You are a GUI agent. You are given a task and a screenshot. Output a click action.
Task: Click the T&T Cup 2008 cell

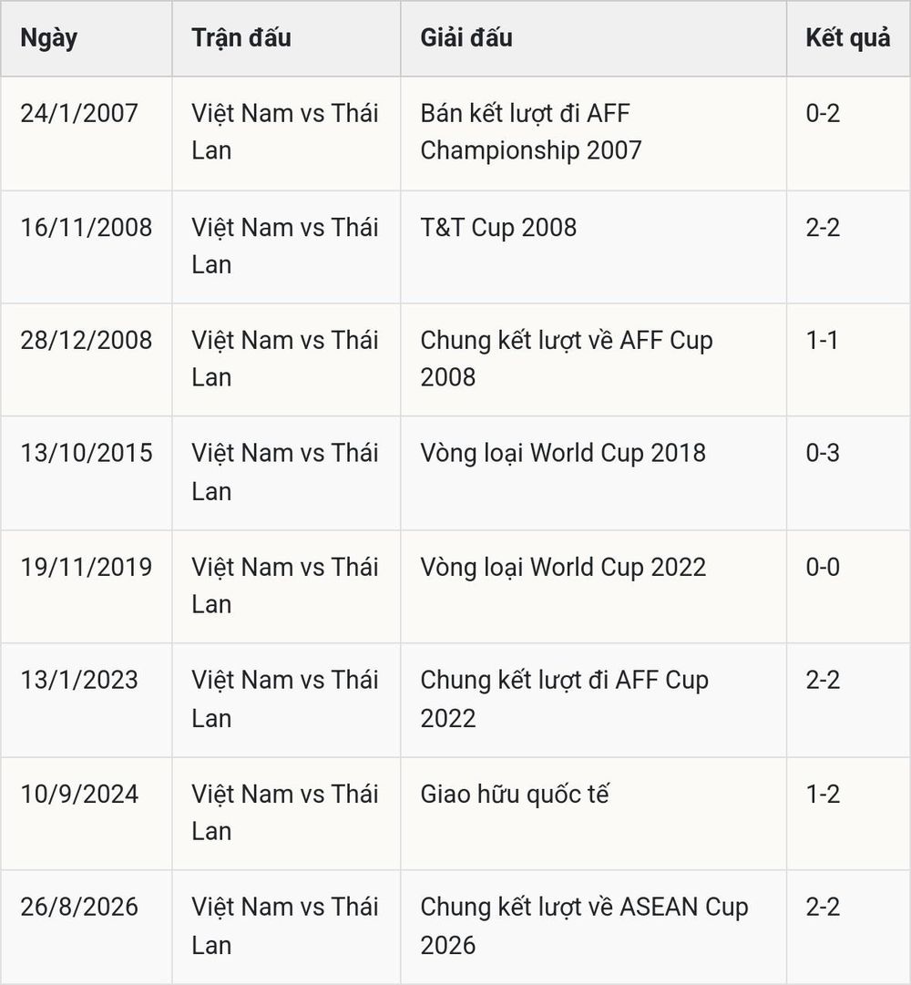(x=593, y=247)
